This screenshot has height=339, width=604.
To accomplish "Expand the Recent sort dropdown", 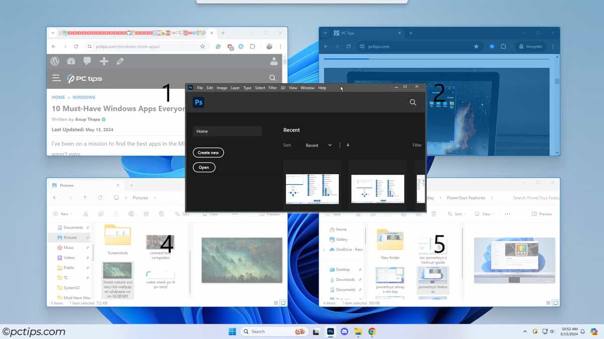I will [319, 145].
